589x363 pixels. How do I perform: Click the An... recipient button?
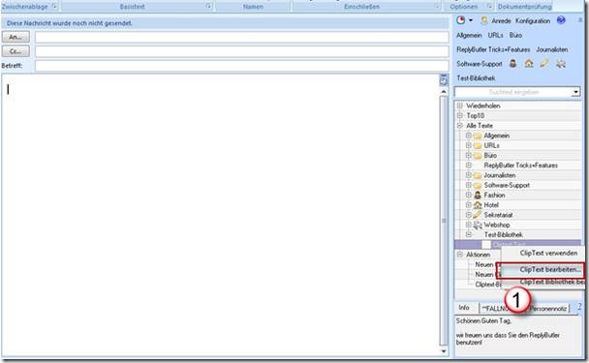point(15,37)
